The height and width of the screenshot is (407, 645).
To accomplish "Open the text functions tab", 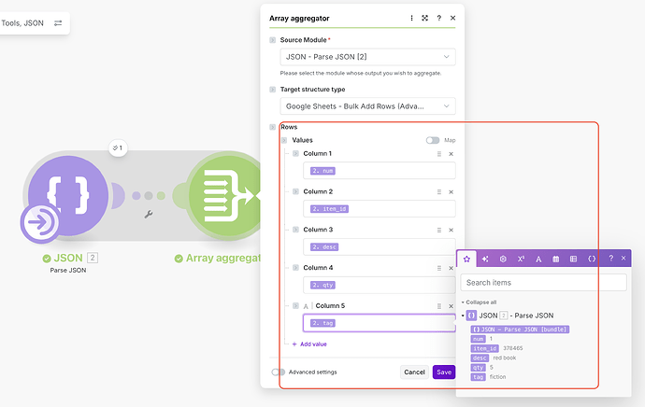I will tap(538, 259).
